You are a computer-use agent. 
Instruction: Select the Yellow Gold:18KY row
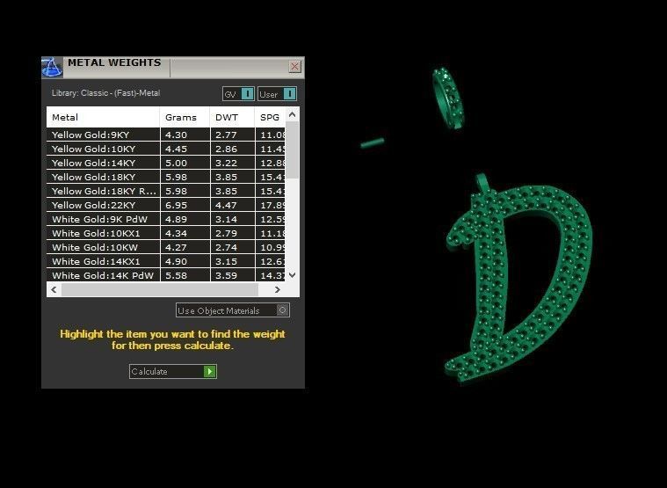(166, 177)
